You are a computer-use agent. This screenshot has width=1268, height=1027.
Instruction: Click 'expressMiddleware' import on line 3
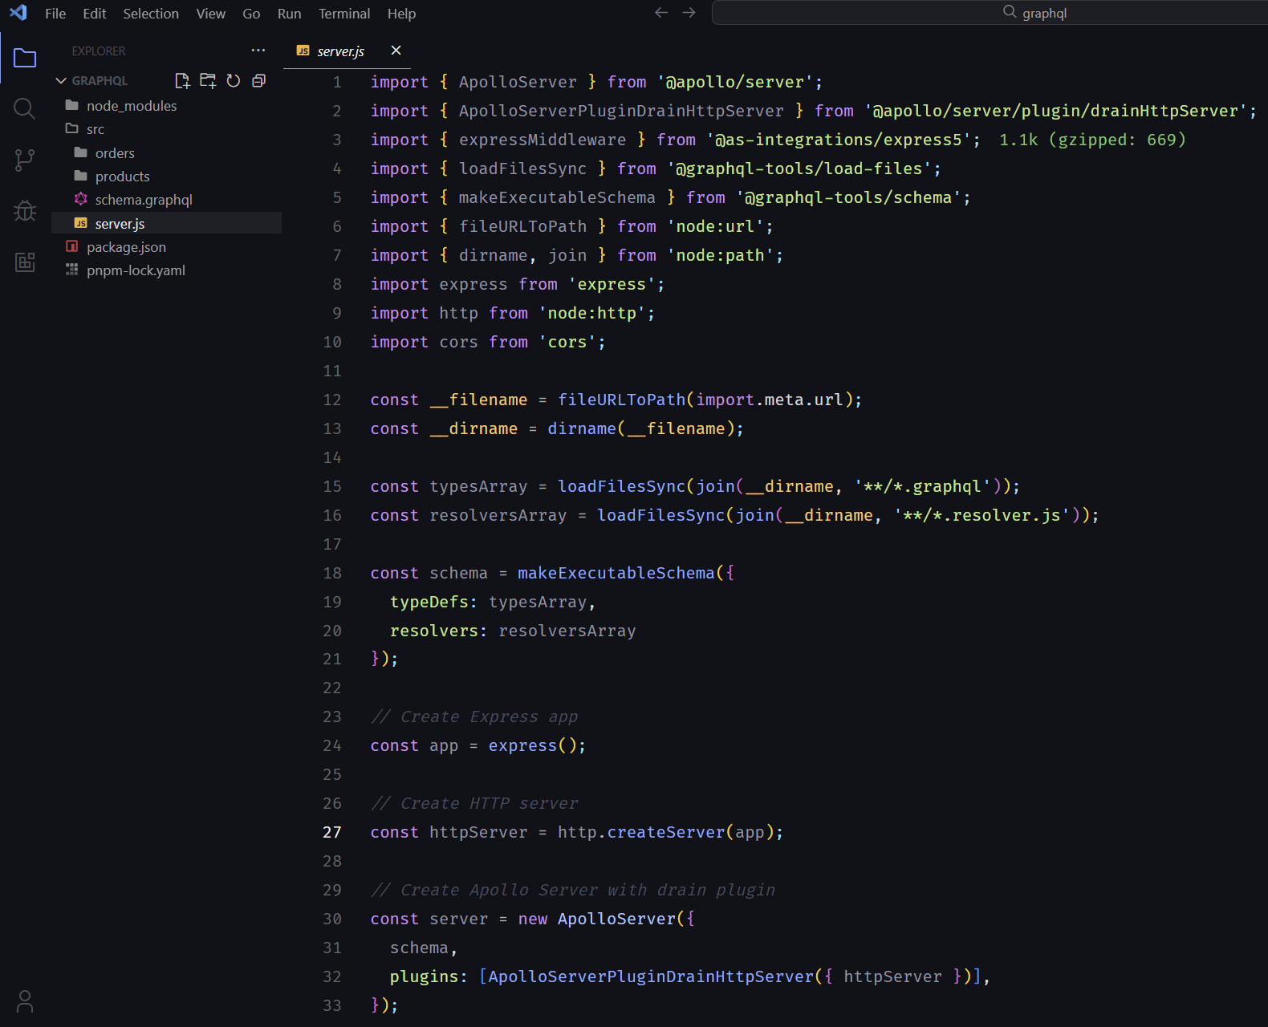[543, 140]
